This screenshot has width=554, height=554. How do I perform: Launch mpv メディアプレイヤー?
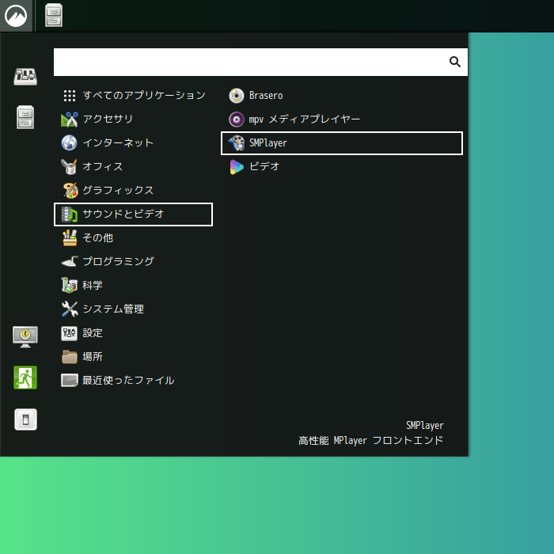pyautogui.click(x=342, y=119)
